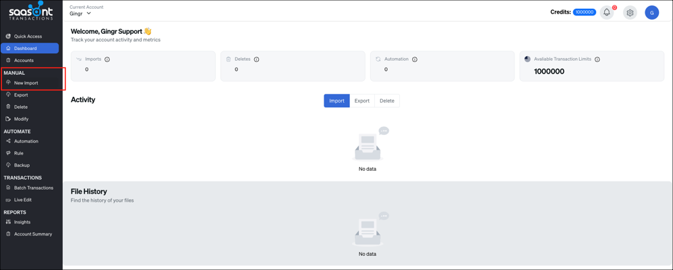Click the Automation card refresh icon

point(378,59)
